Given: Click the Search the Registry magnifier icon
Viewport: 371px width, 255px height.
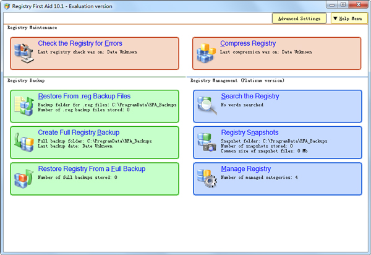Looking at the screenshot, I should [x=207, y=106].
